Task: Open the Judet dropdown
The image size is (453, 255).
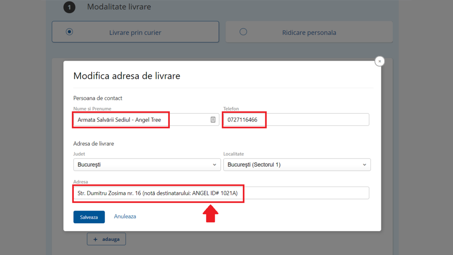Action: pyautogui.click(x=147, y=165)
